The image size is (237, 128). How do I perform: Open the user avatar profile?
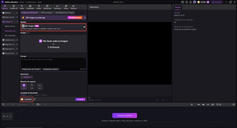coord(195,2)
